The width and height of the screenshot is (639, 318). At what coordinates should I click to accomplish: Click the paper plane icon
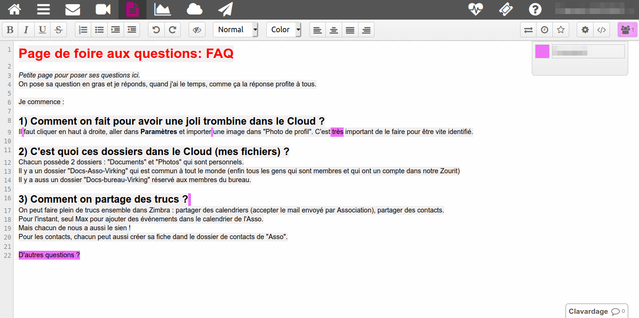225,9
